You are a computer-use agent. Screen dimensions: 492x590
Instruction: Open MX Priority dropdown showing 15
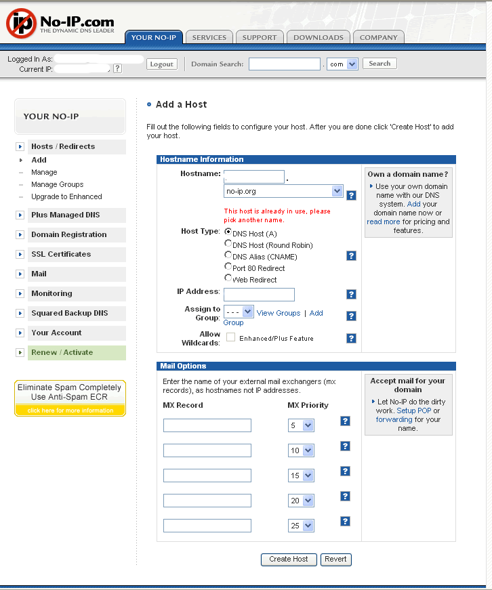tap(301, 476)
